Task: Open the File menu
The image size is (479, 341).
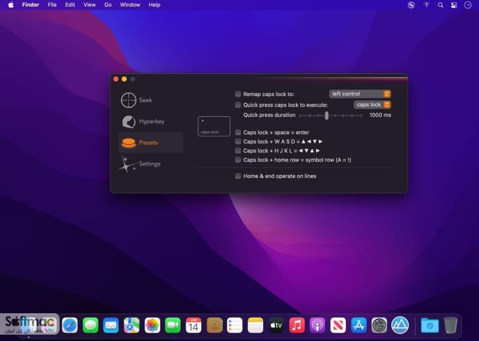Action: [x=52, y=5]
